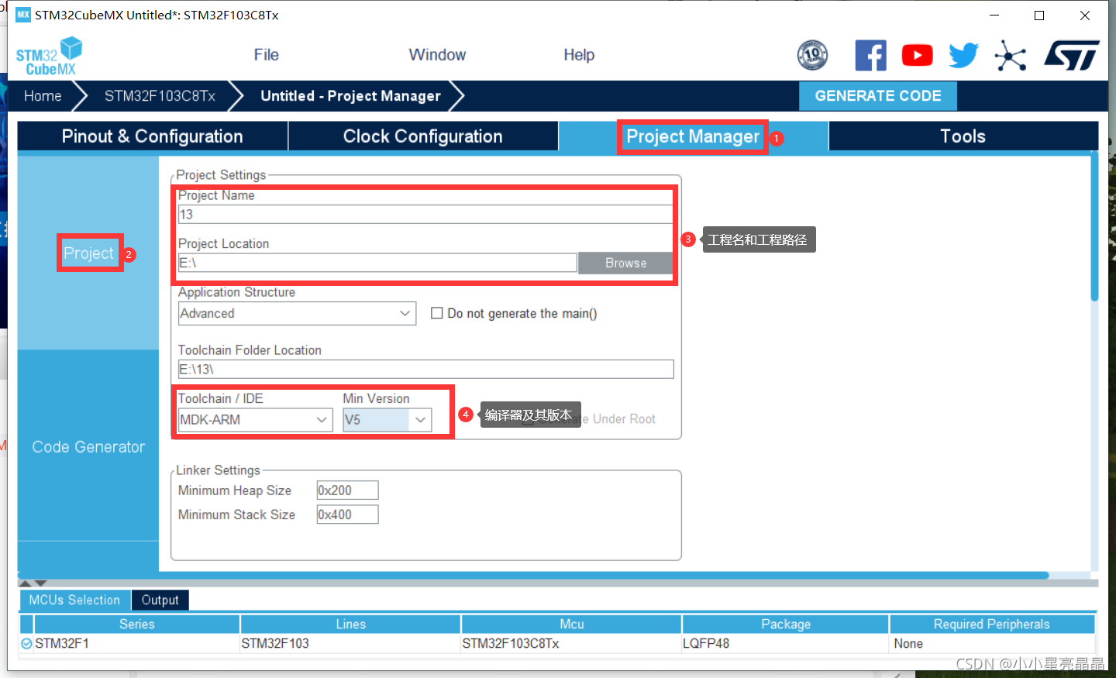The height and width of the screenshot is (678, 1116).
Task: Open the Output tab
Action: 160,600
